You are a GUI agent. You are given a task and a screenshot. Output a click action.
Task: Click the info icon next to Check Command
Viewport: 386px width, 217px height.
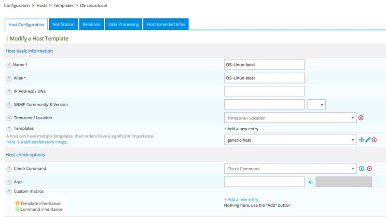click(361, 169)
